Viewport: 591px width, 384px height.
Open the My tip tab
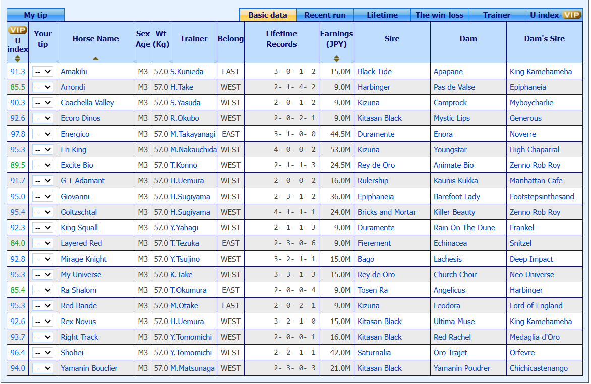tap(35, 15)
